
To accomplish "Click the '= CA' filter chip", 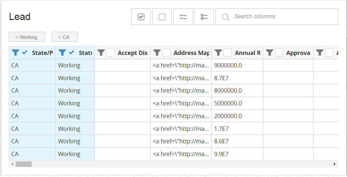I will (x=64, y=37).
